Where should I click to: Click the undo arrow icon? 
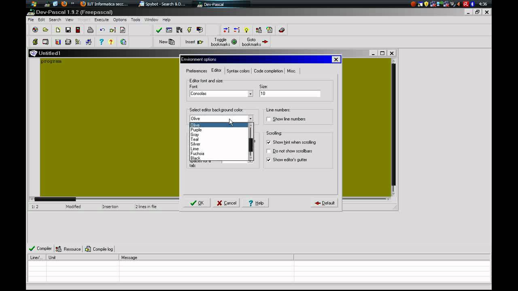pos(102,30)
